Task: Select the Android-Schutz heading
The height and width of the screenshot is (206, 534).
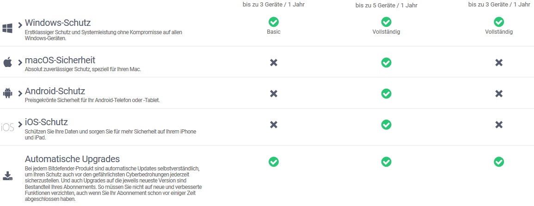Action: click(x=55, y=91)
